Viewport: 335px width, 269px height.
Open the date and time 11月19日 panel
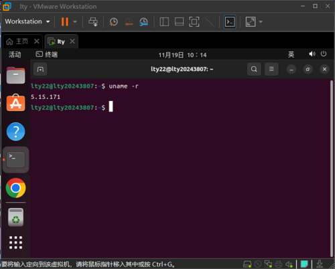pos(182,55)
